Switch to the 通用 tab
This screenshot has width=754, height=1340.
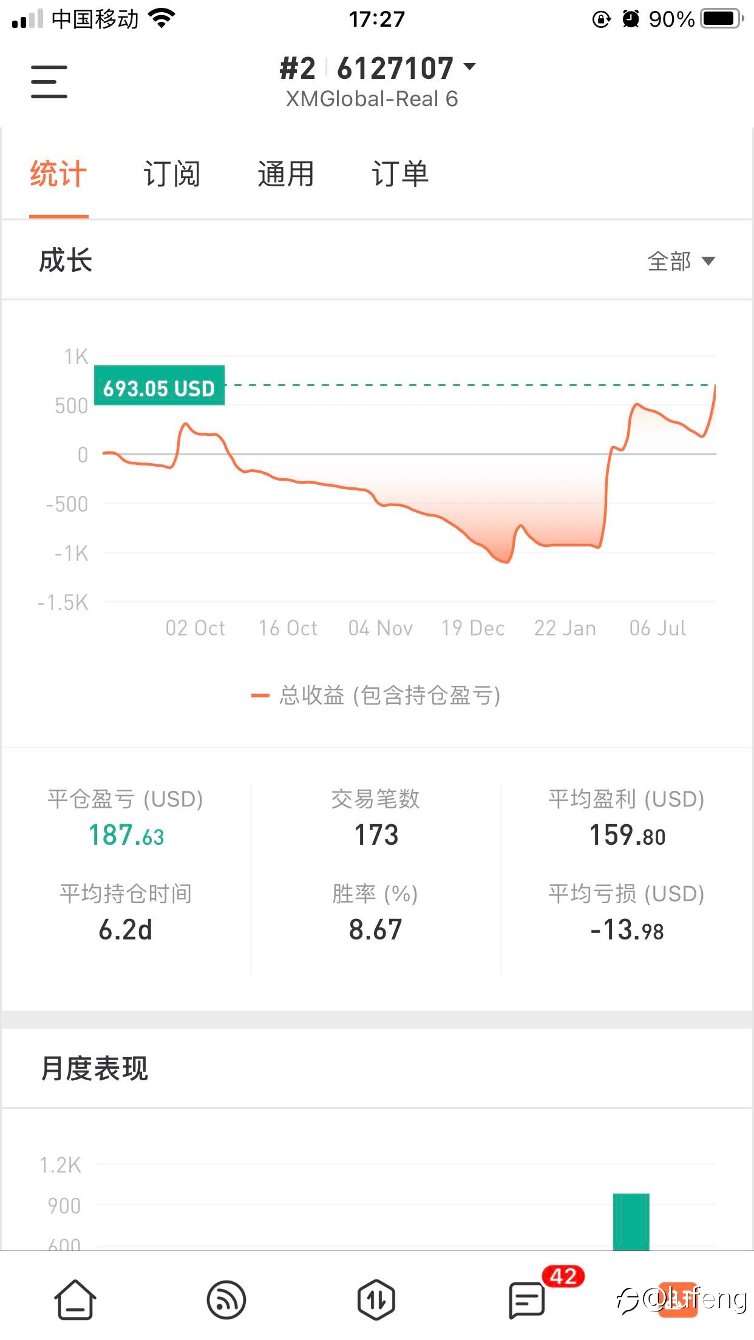285,174
